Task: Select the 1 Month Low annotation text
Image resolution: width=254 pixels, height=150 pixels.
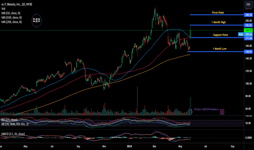Action: 220,49
